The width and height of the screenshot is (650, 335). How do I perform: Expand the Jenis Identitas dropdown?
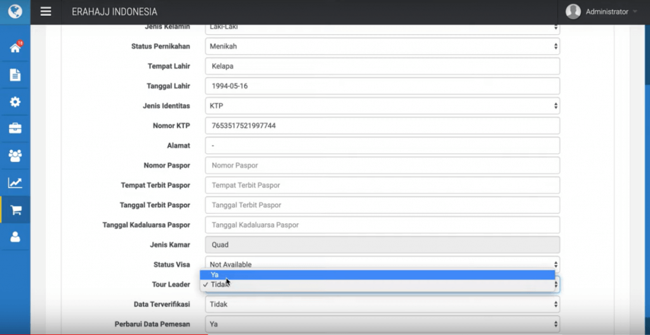pos(382,106)
